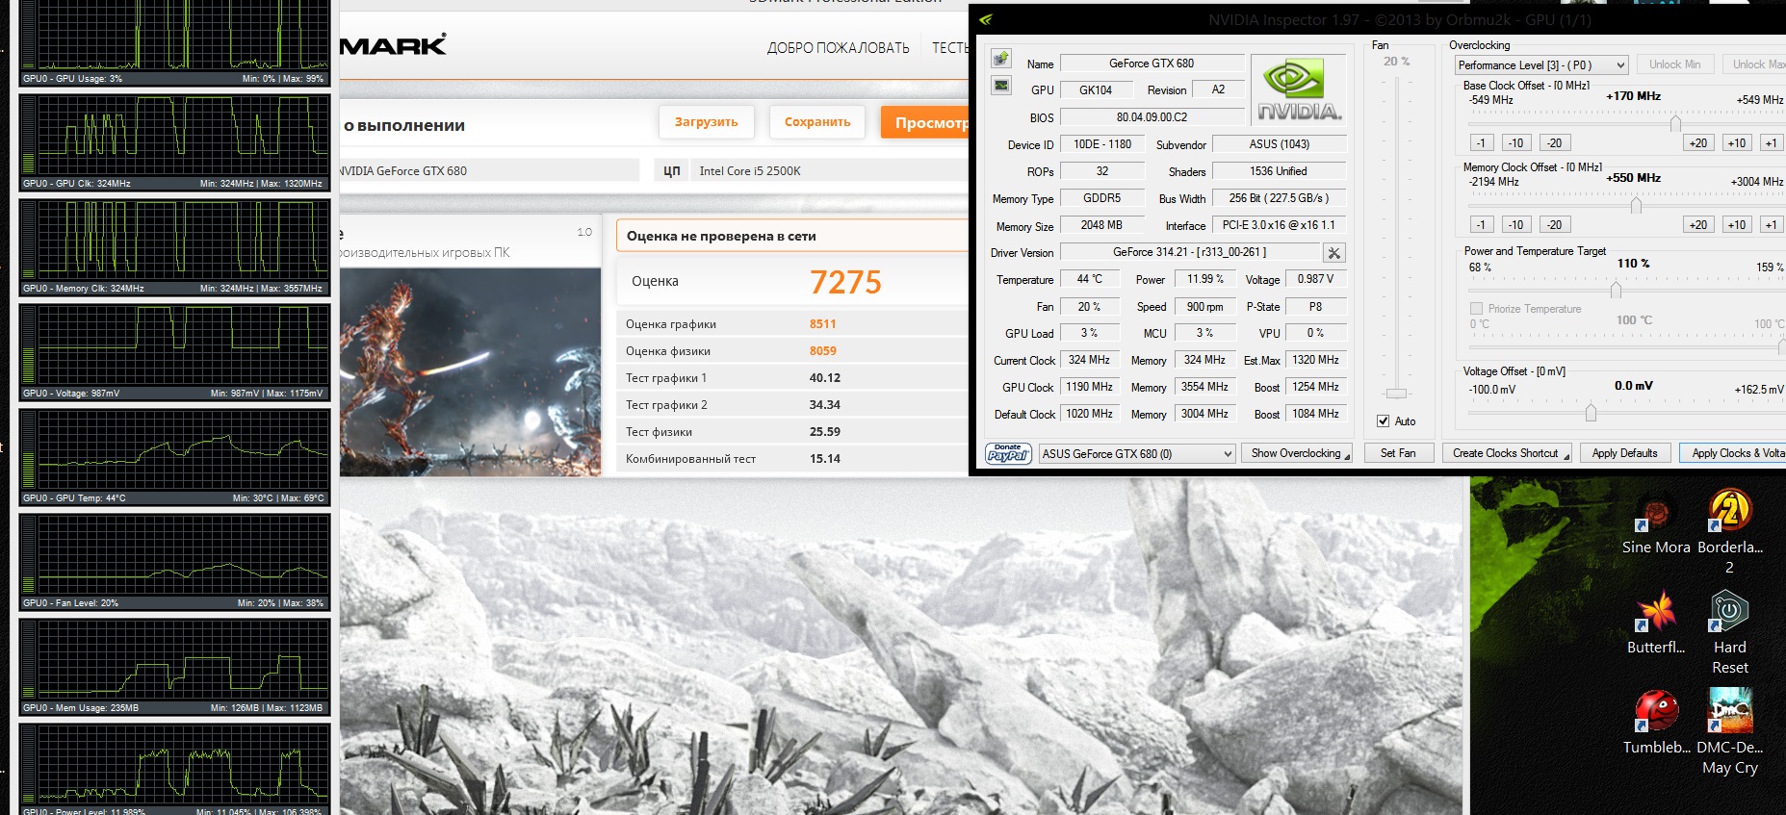Click the Комбинированный тест value 15.14
Screen dimensions: 1786x815
825,459
